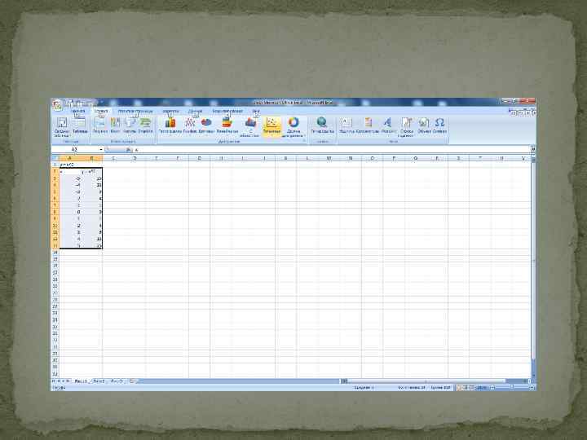Switch to Page Break Preview in status bar

click(472, 388)
